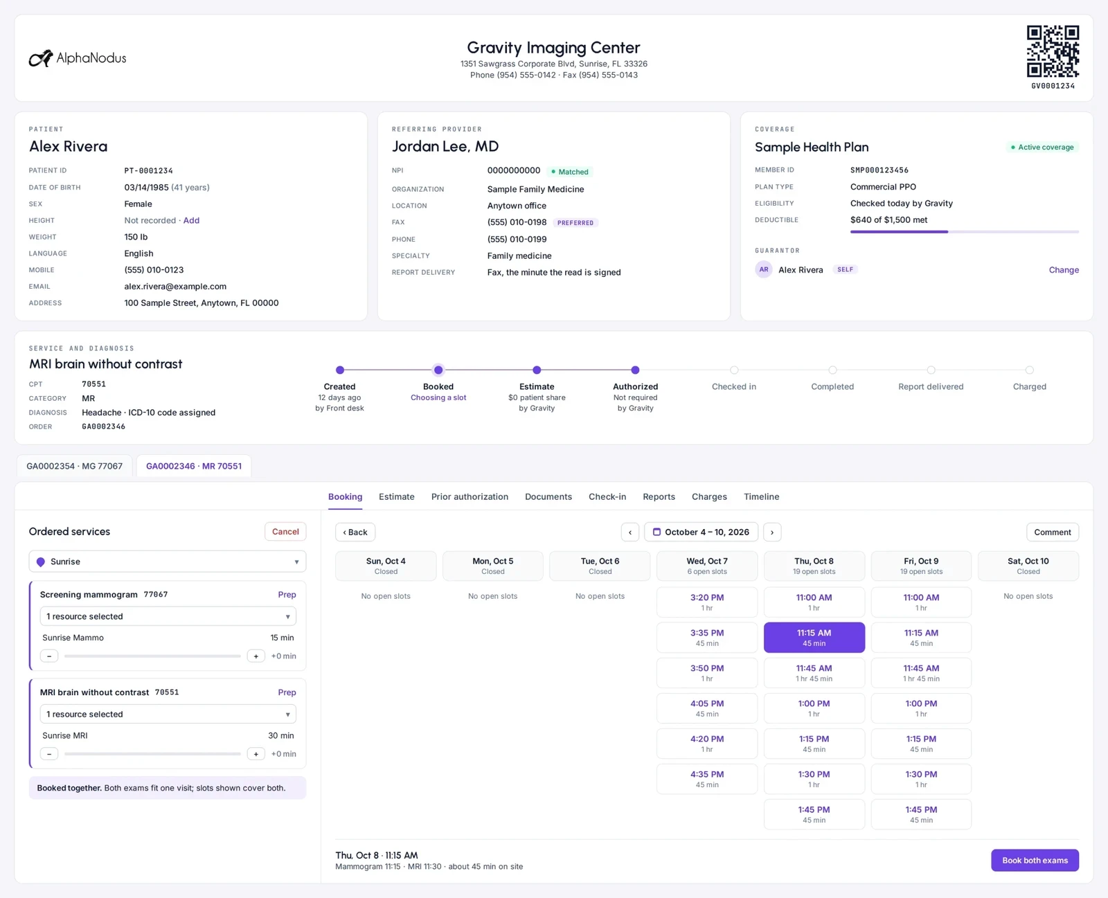The width and height of the screenshot is (1108, 898).
Task: Open the Documents tab
Action: click(x=548, y=496)
